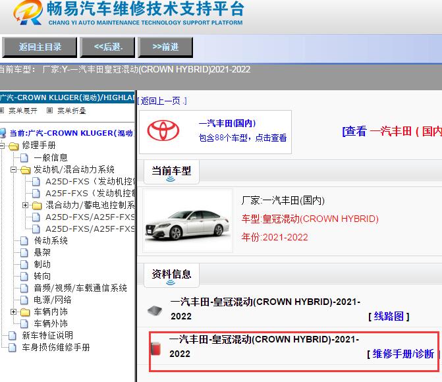Screen dimensions: 442x382
Task: Click the red book icon beside 维修手册 row
Action: pos(155,348)
